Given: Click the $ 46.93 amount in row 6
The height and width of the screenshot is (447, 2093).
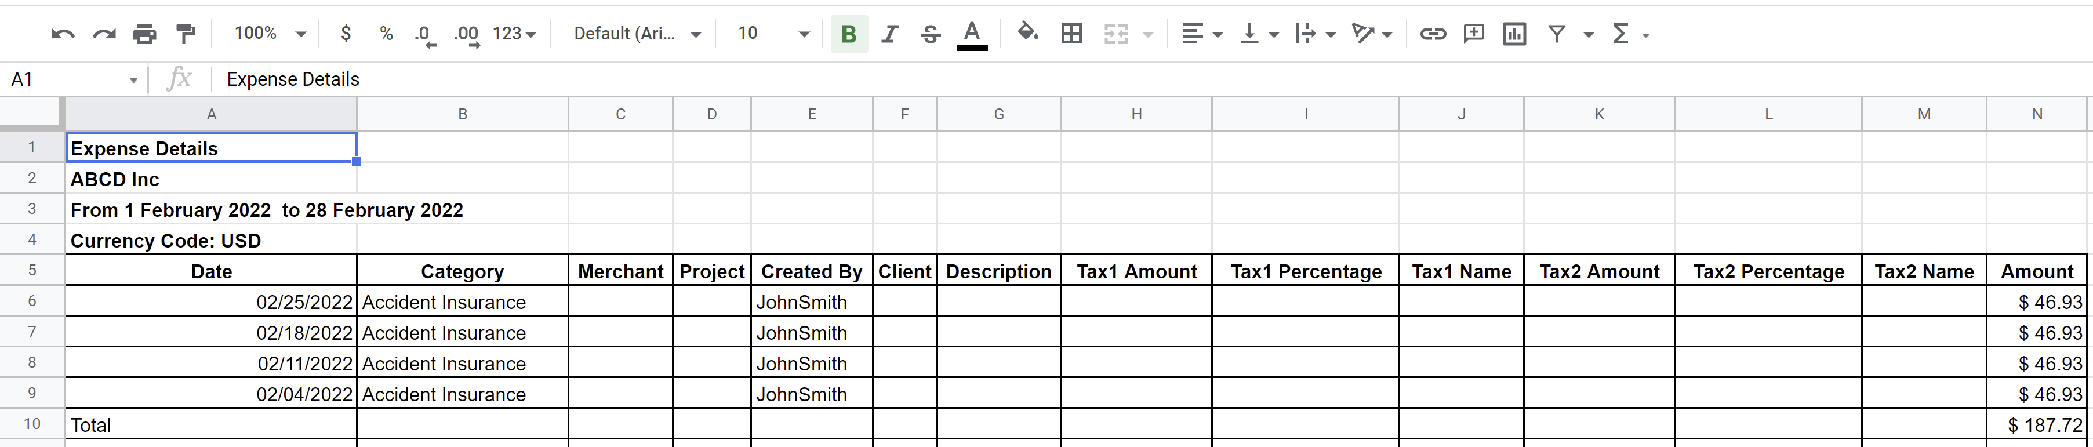Looking at the screenshot, I should [2037, 301].
